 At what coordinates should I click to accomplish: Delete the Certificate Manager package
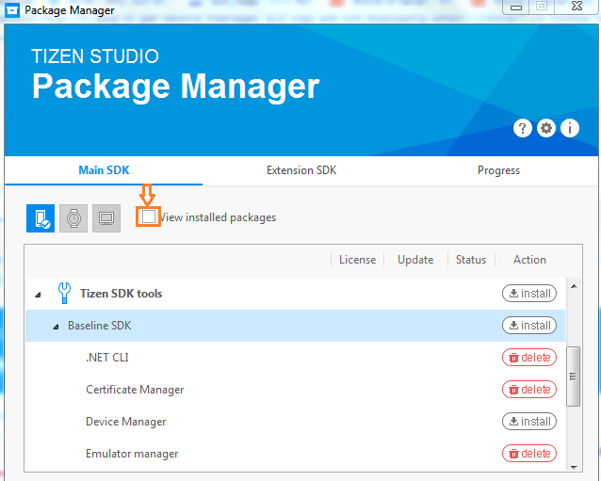[x=528, y=390]
